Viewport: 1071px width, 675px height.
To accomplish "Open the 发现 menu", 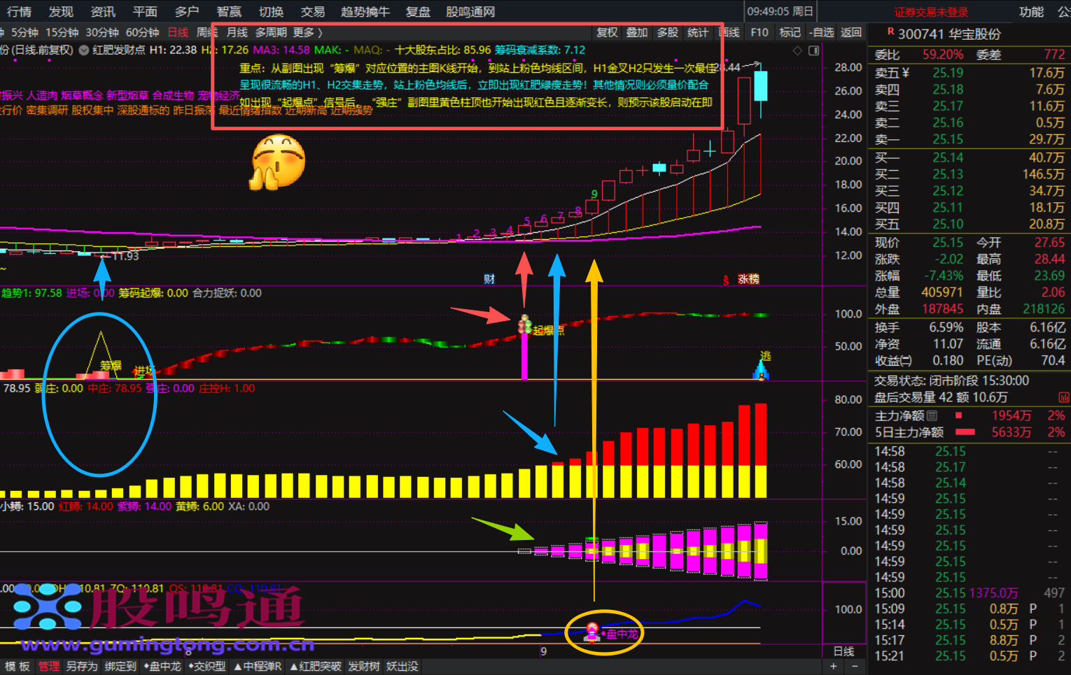I will point(61,12).
